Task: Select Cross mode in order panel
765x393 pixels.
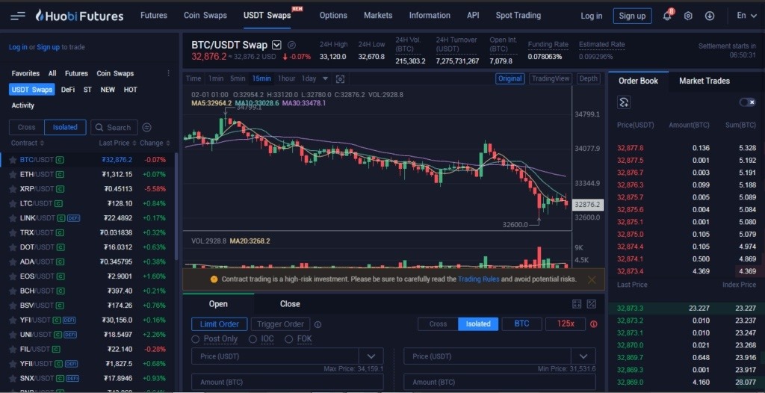Action: 438,324
